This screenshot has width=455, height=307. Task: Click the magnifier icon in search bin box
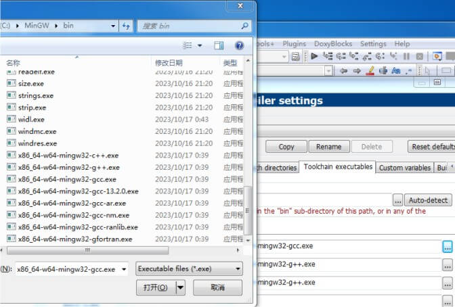point(244,26)
